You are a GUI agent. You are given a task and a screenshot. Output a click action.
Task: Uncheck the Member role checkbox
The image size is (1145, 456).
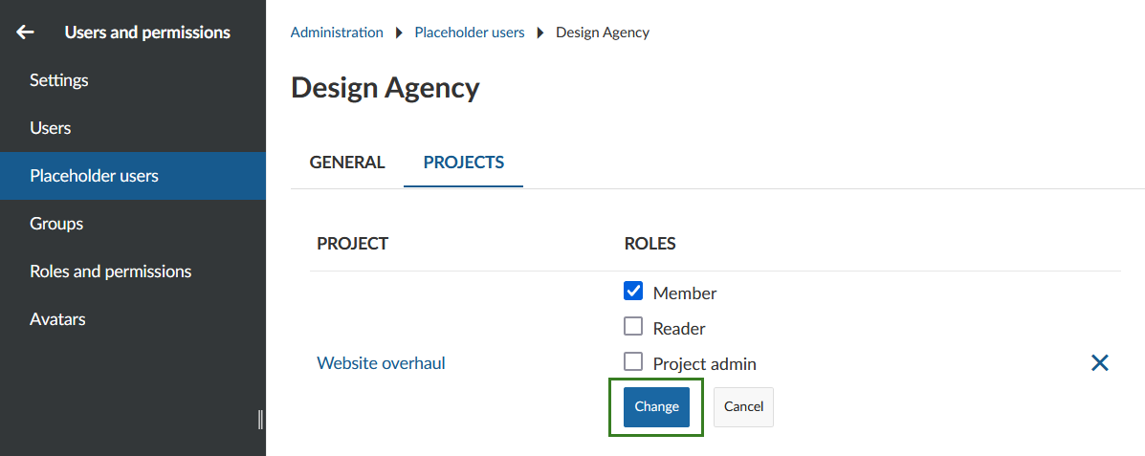[x=633, y=291]
